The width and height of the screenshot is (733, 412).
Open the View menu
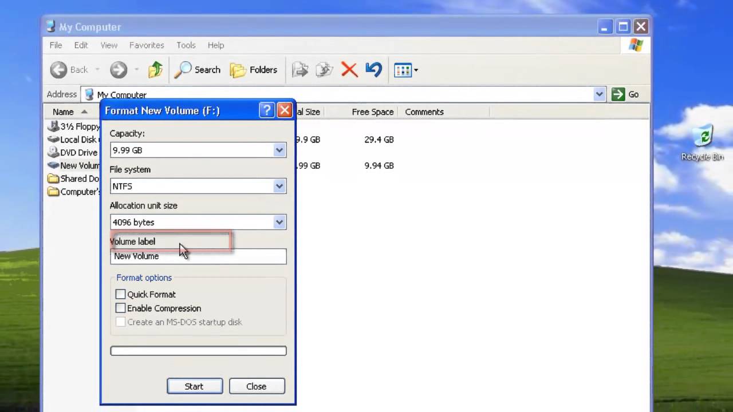tap(109, 45)
